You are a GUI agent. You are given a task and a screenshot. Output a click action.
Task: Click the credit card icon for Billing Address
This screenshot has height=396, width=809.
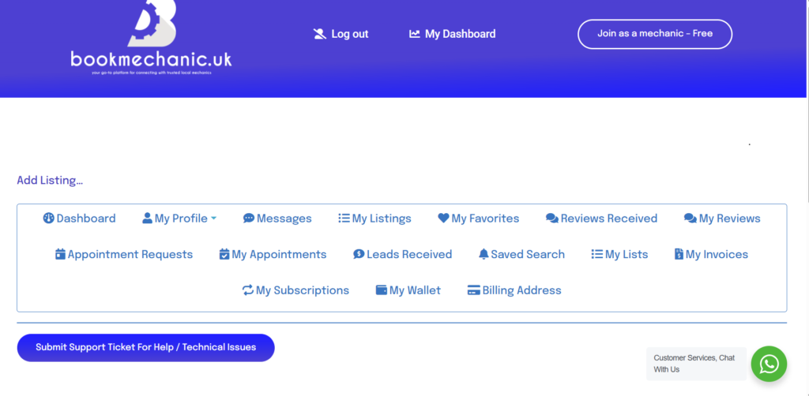pos(474,290)
